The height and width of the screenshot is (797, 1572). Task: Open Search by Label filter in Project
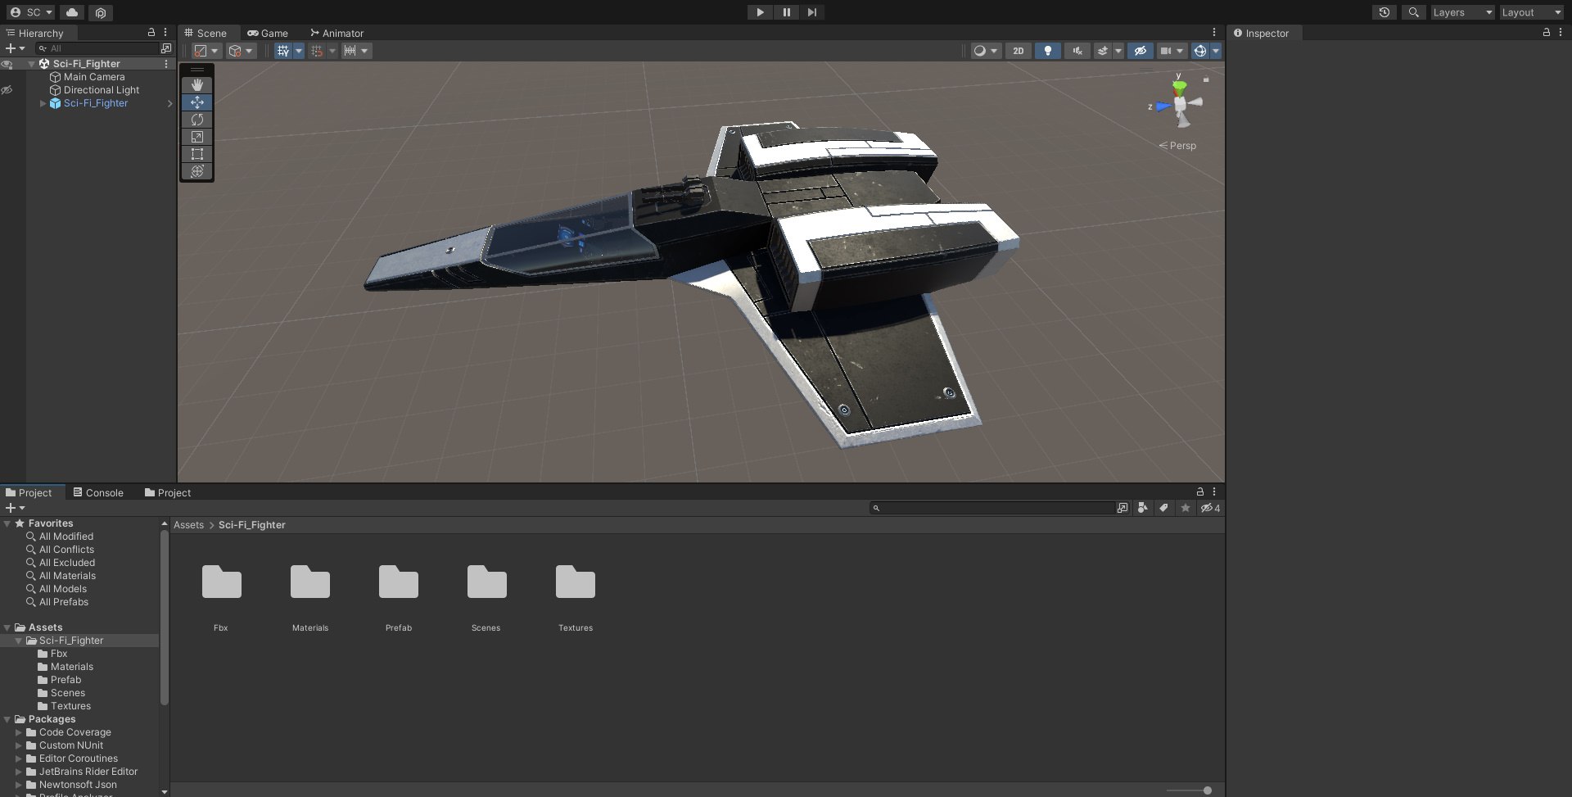pyautogui.click(x=1163, y=508)
